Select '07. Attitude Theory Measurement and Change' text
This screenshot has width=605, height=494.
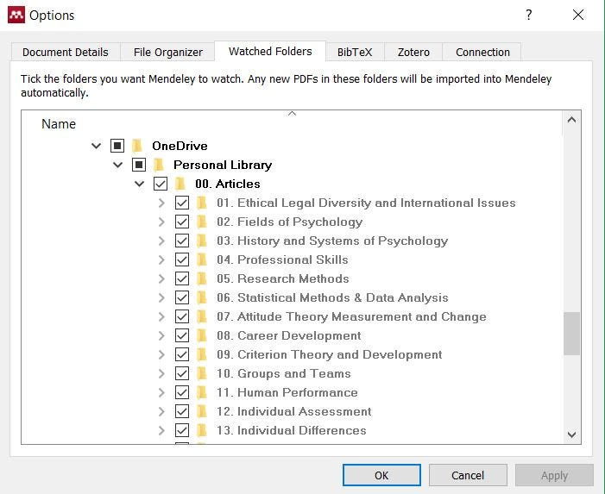click(x=351, y=316)
